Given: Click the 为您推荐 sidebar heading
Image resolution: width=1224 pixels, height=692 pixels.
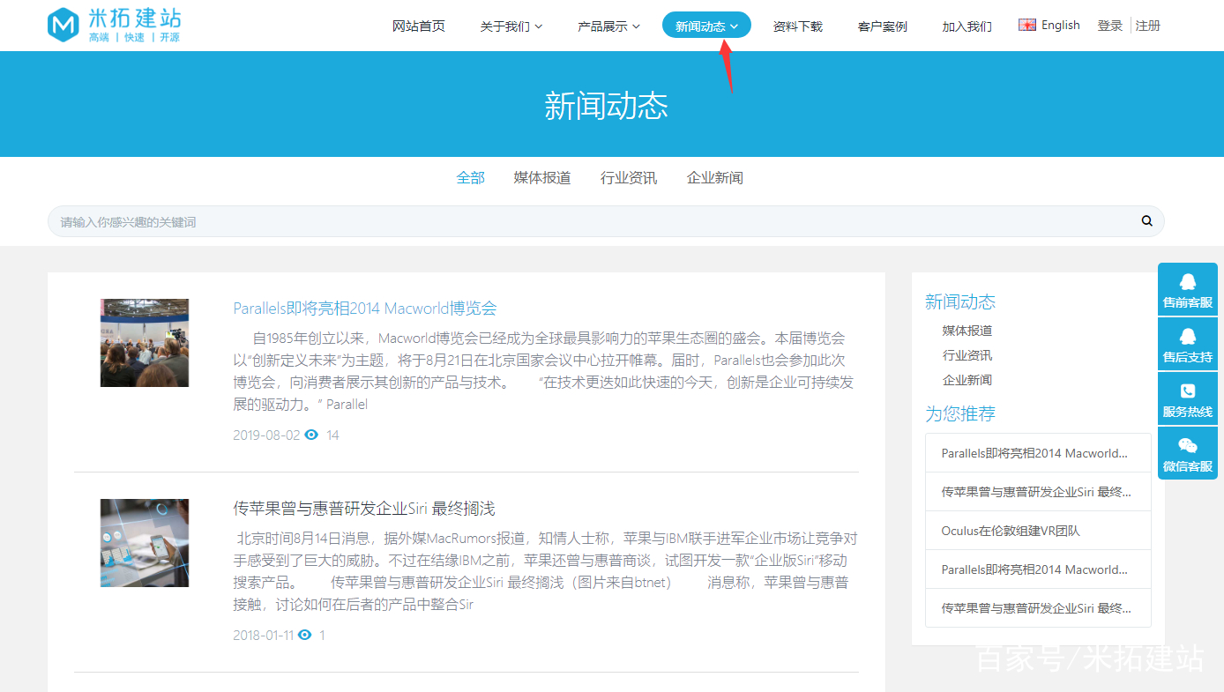Looking at the screenshot, I should pos(960,413).
